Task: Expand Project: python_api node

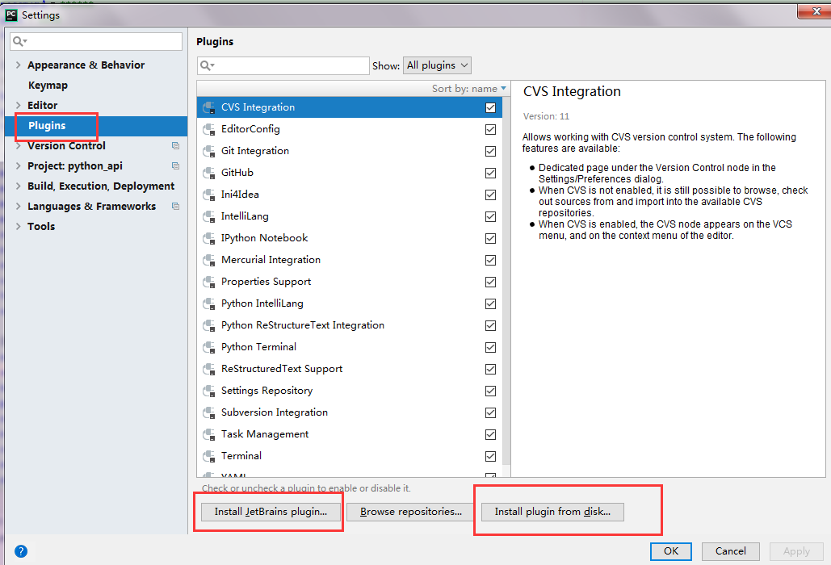Action: coord(18,165)
